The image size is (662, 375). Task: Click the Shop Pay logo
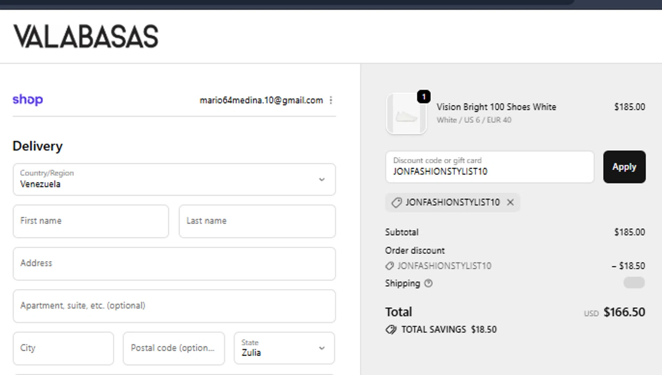[27, 100]
